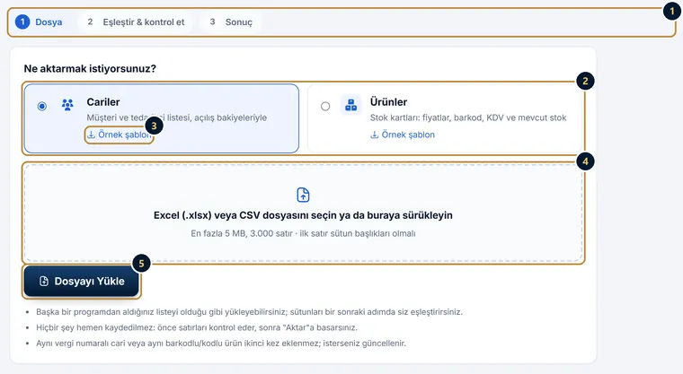Click the file upload icon in drop zone
683x374 pixels.
coord(303,195)
